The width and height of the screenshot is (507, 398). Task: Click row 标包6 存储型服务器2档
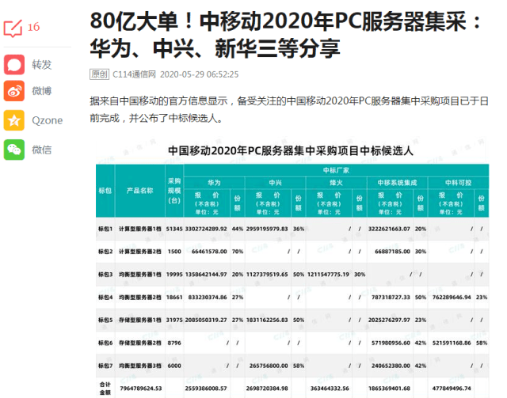coord(292,343)
